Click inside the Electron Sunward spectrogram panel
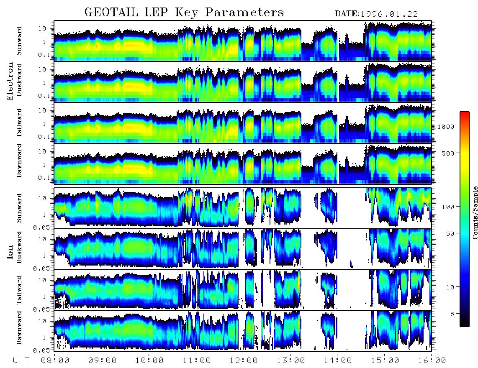Viewport: 478px width, 368px height. click(243, 41)
